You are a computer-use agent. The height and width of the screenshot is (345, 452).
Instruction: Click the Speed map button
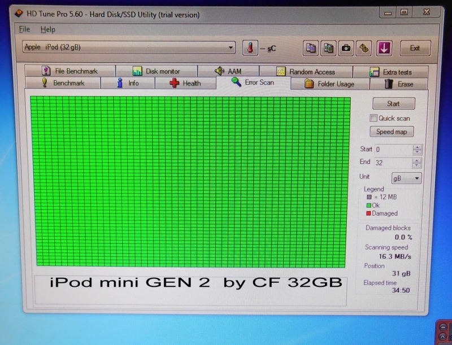click(x=392, y=132)
